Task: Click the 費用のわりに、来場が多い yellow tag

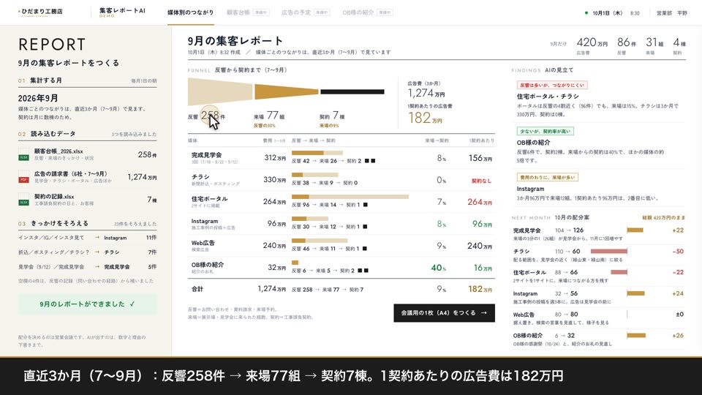Action: coord(547,177)
